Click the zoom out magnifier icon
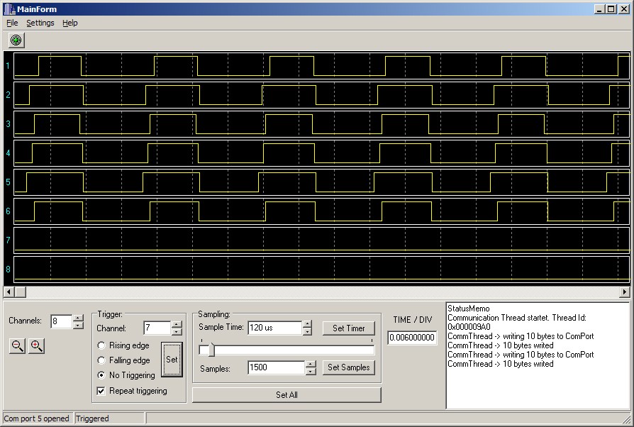The width and height of the screenshot is (634, 427). pyautogui.click(x=18, y=346)
